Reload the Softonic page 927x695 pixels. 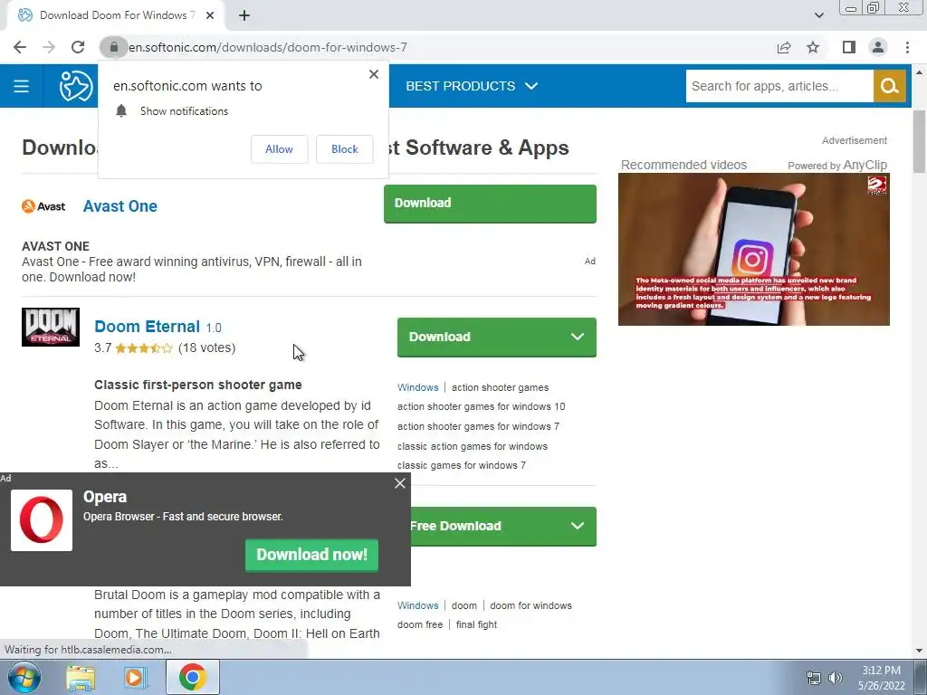tap(78, 47)
